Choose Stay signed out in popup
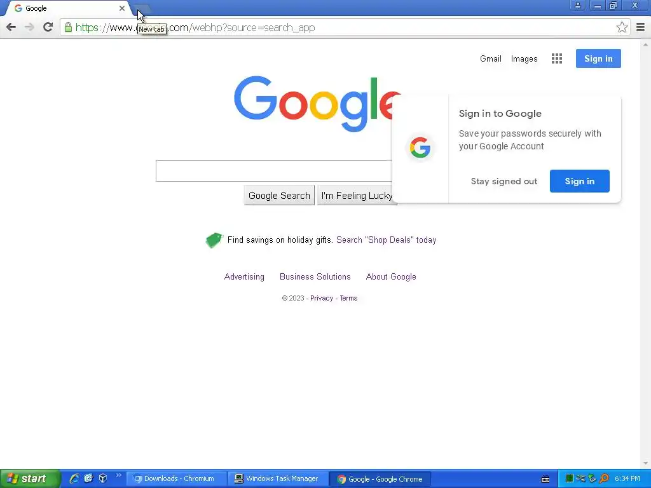651x488 pixels. click(x=504, y=181)
